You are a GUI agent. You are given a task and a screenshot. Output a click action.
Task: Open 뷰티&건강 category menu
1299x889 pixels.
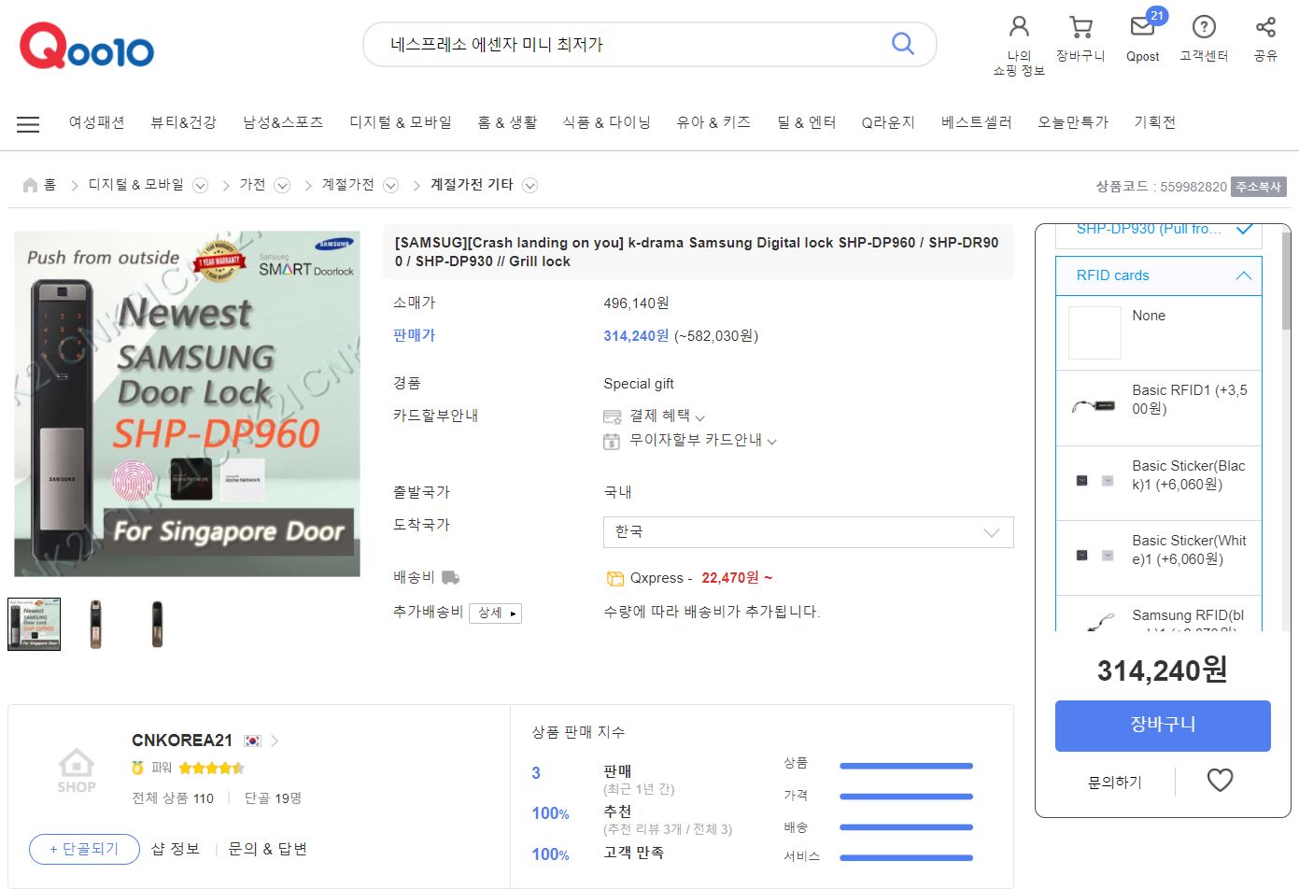[183, 122]
